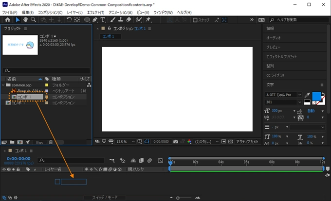
Task: Swap fill and stroke colors
Action: 323,94
